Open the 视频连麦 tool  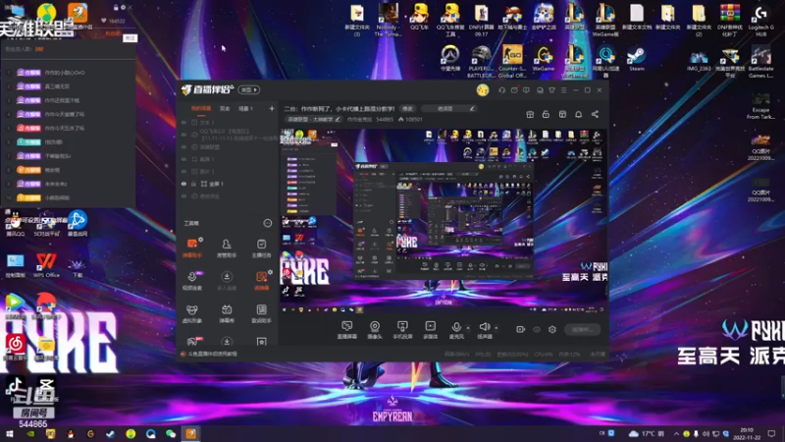(x=191, y=281)
